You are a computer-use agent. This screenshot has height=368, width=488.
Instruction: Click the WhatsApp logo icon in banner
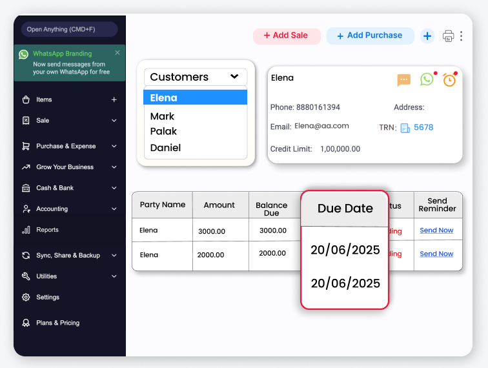point(23,54)
